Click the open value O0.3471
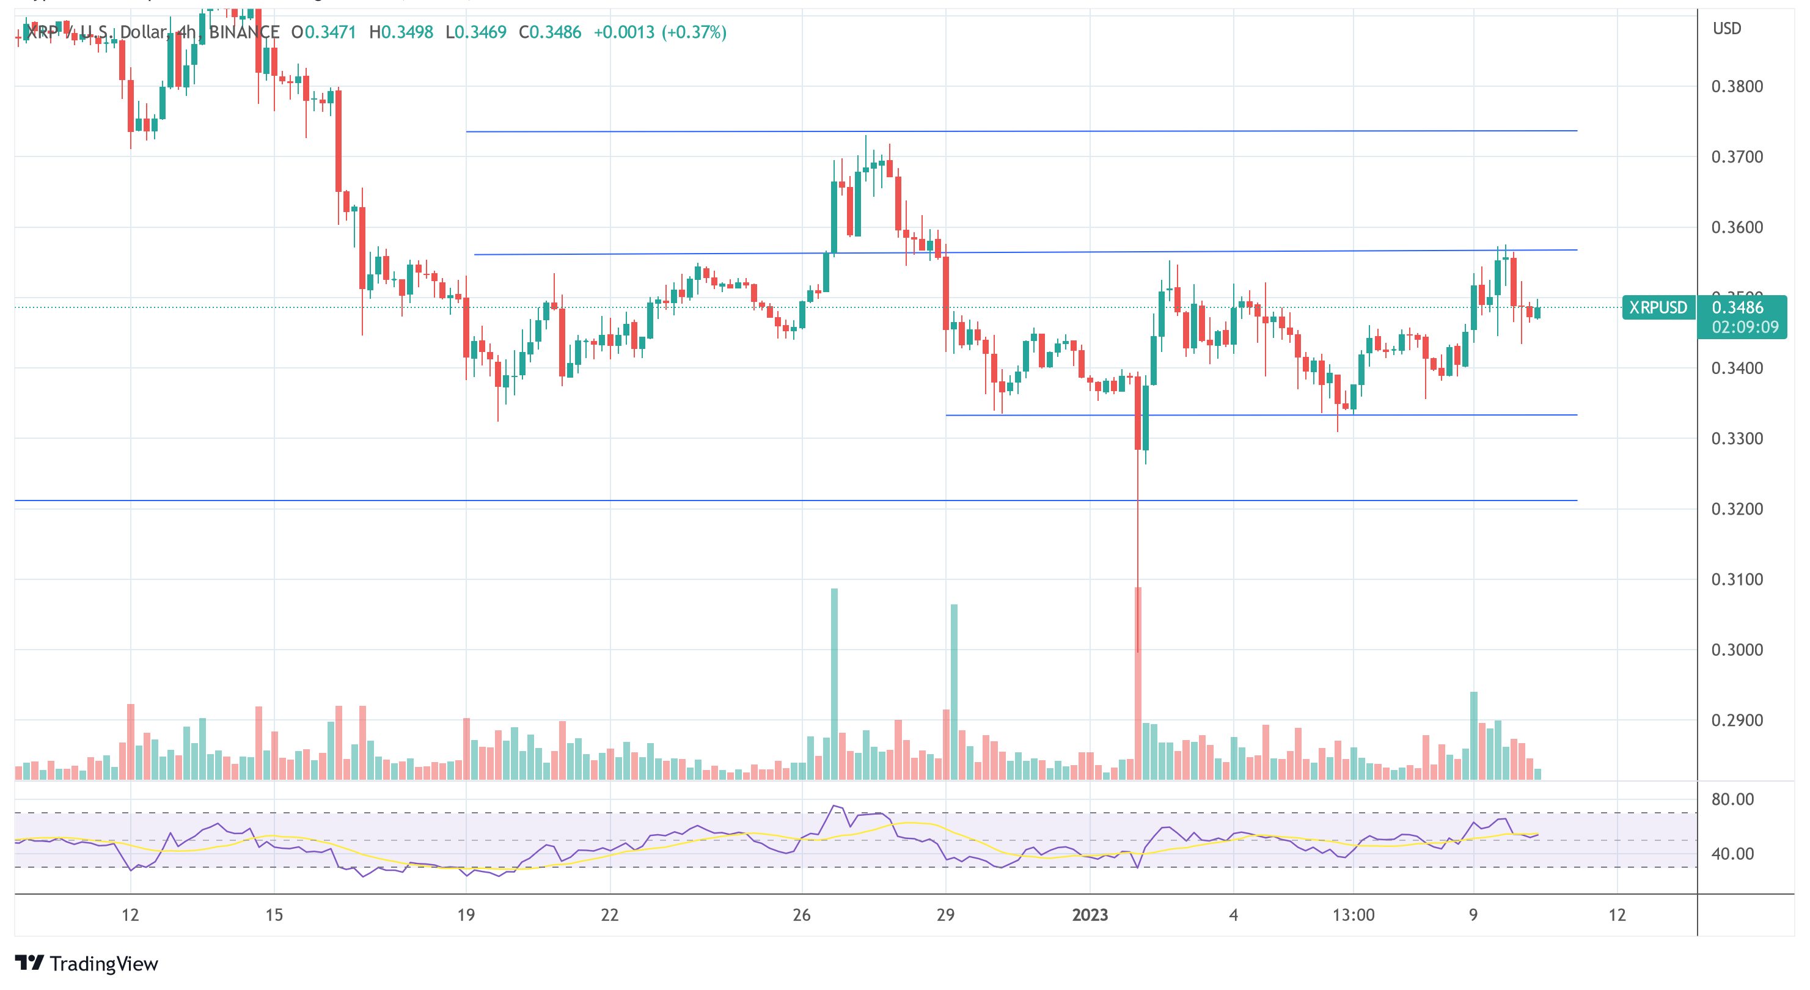 tap(323, 32)
